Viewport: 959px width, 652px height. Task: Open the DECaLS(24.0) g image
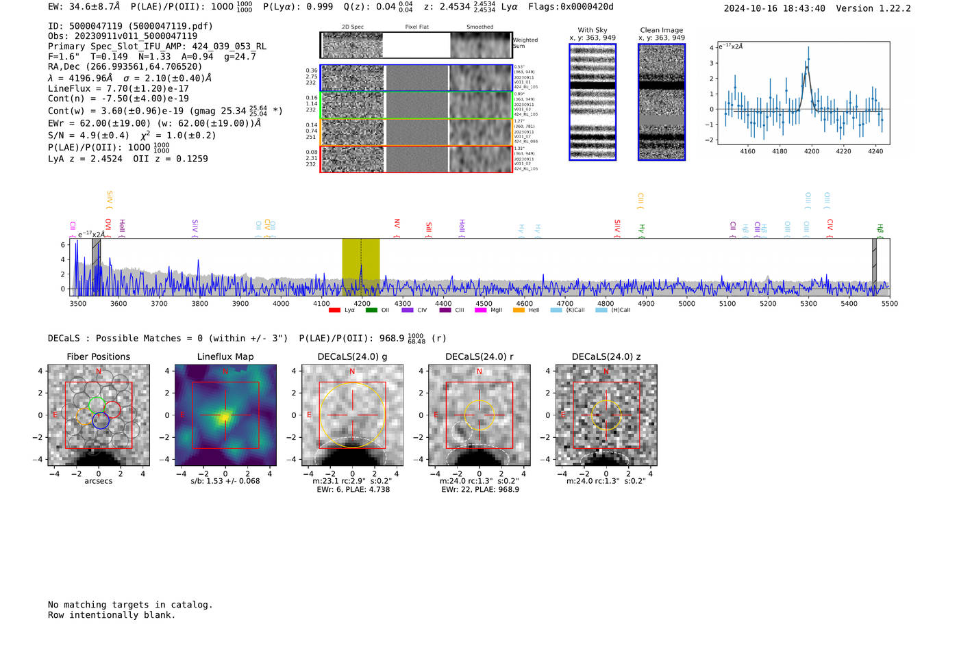[x=352, y=415]
